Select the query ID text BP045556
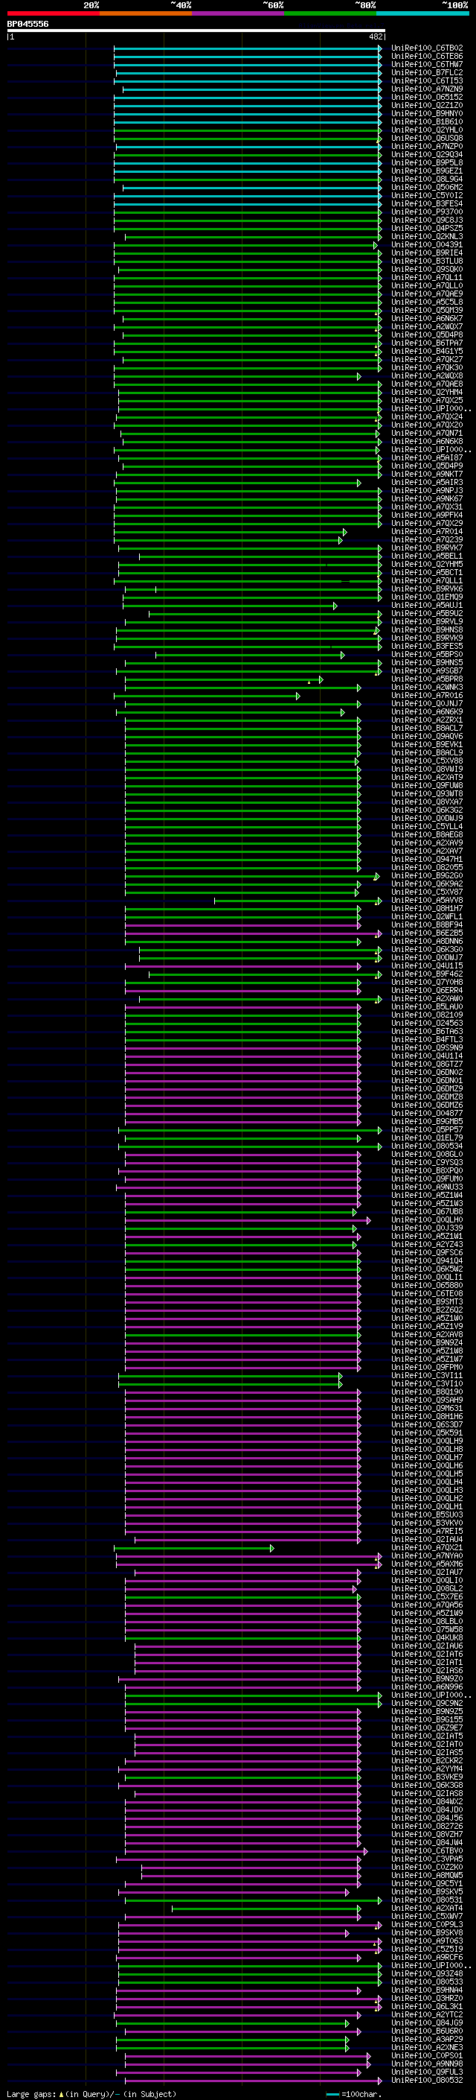 click(x=28, y=25)
